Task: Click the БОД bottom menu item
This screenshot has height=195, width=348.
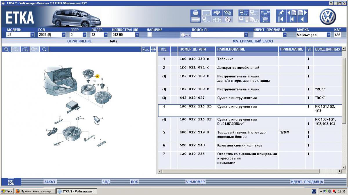Action: tap(106, 182)
